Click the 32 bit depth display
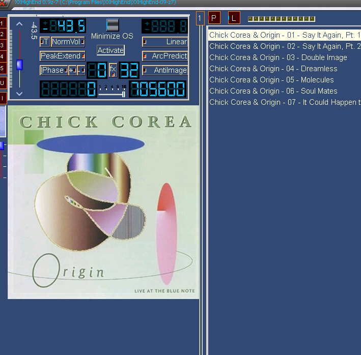This screenshot has height=355, width=361. click(129, 70)
